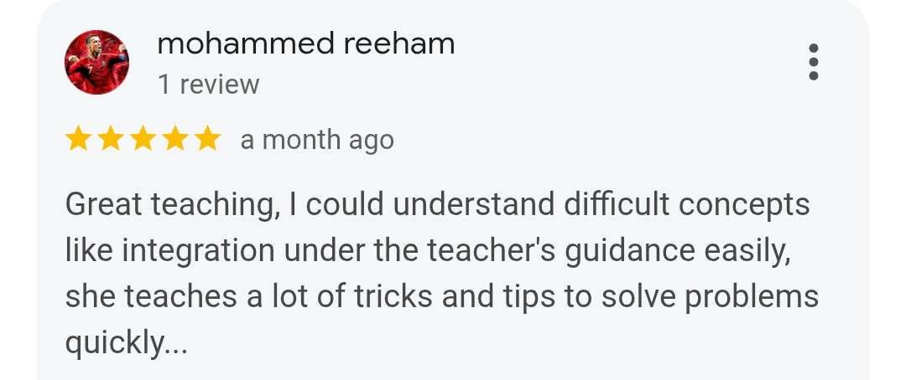Image resolution: width=906 pixels, height=380 pixels.
Task: Click the first yellow rating star
Action: [x=78, y=140]
